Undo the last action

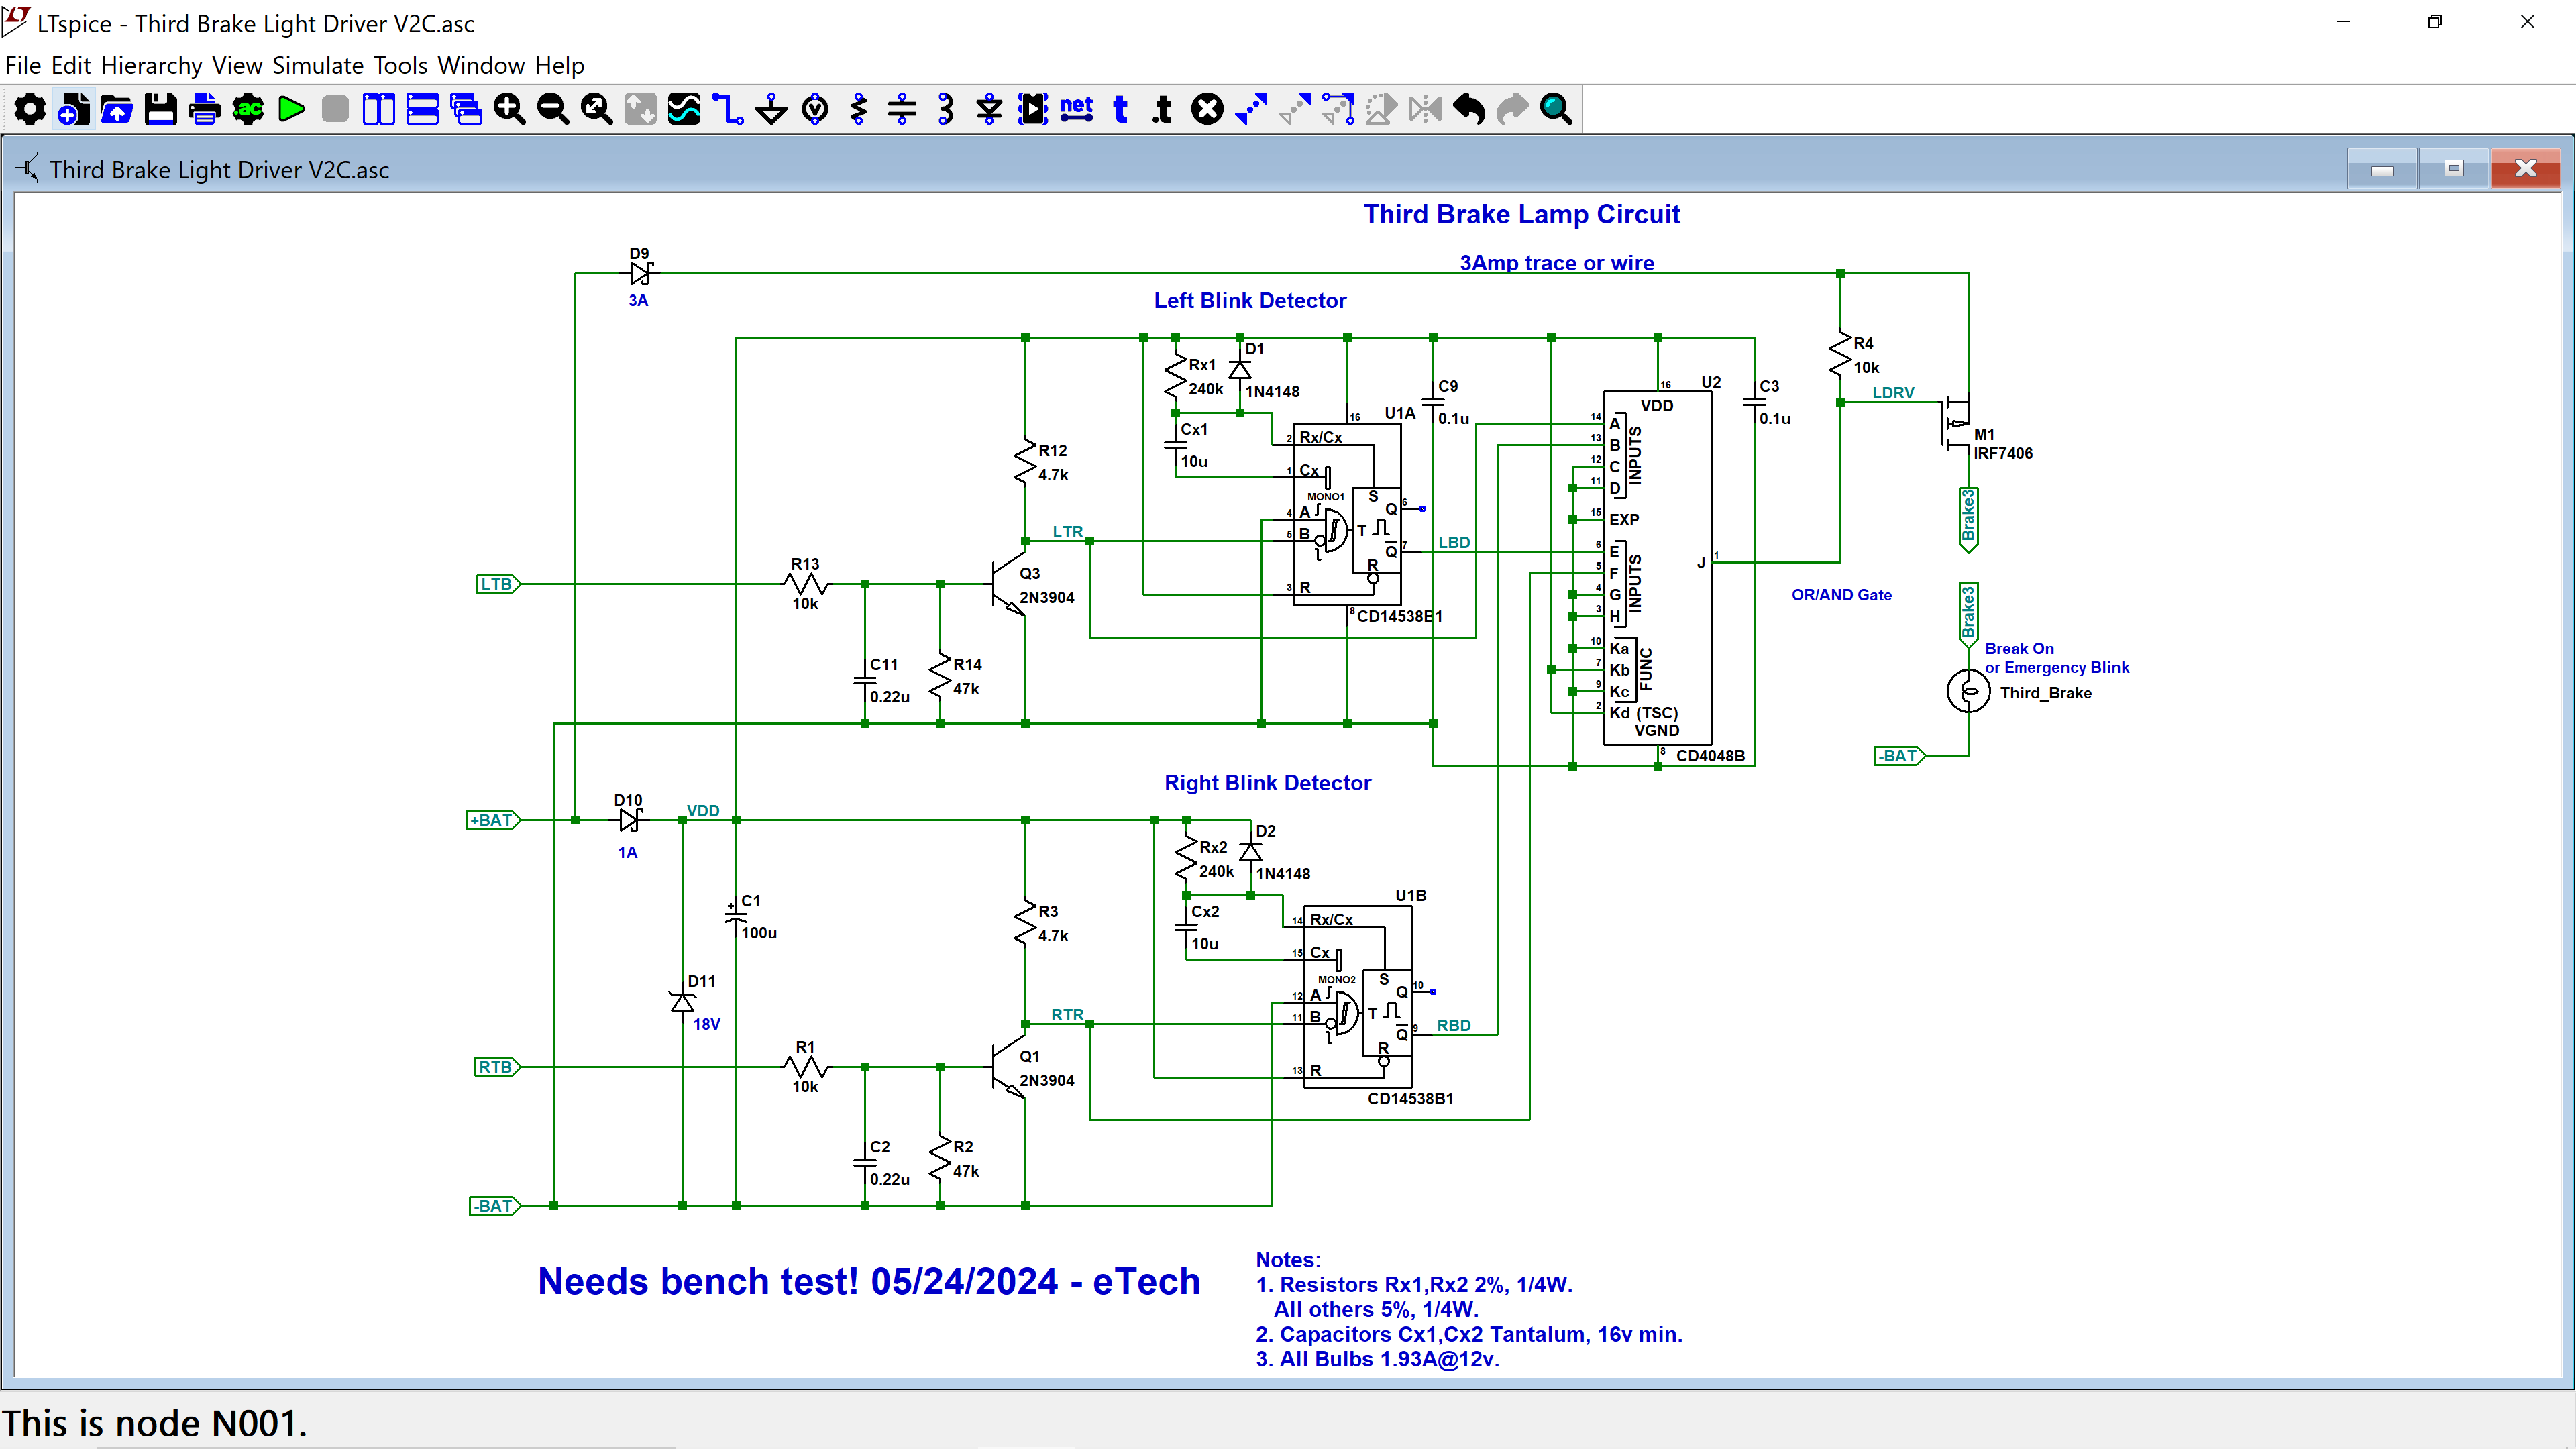pos(1469,108)
